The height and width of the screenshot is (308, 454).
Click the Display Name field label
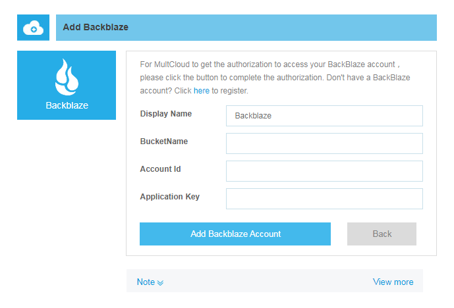[166, 114]
